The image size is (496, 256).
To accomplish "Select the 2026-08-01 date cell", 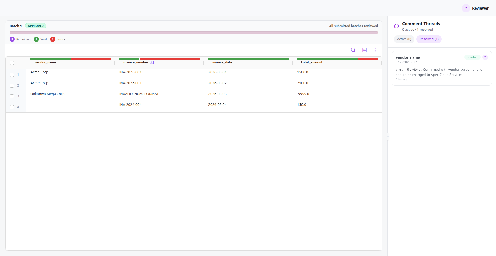I will click(x=248, y=75).
